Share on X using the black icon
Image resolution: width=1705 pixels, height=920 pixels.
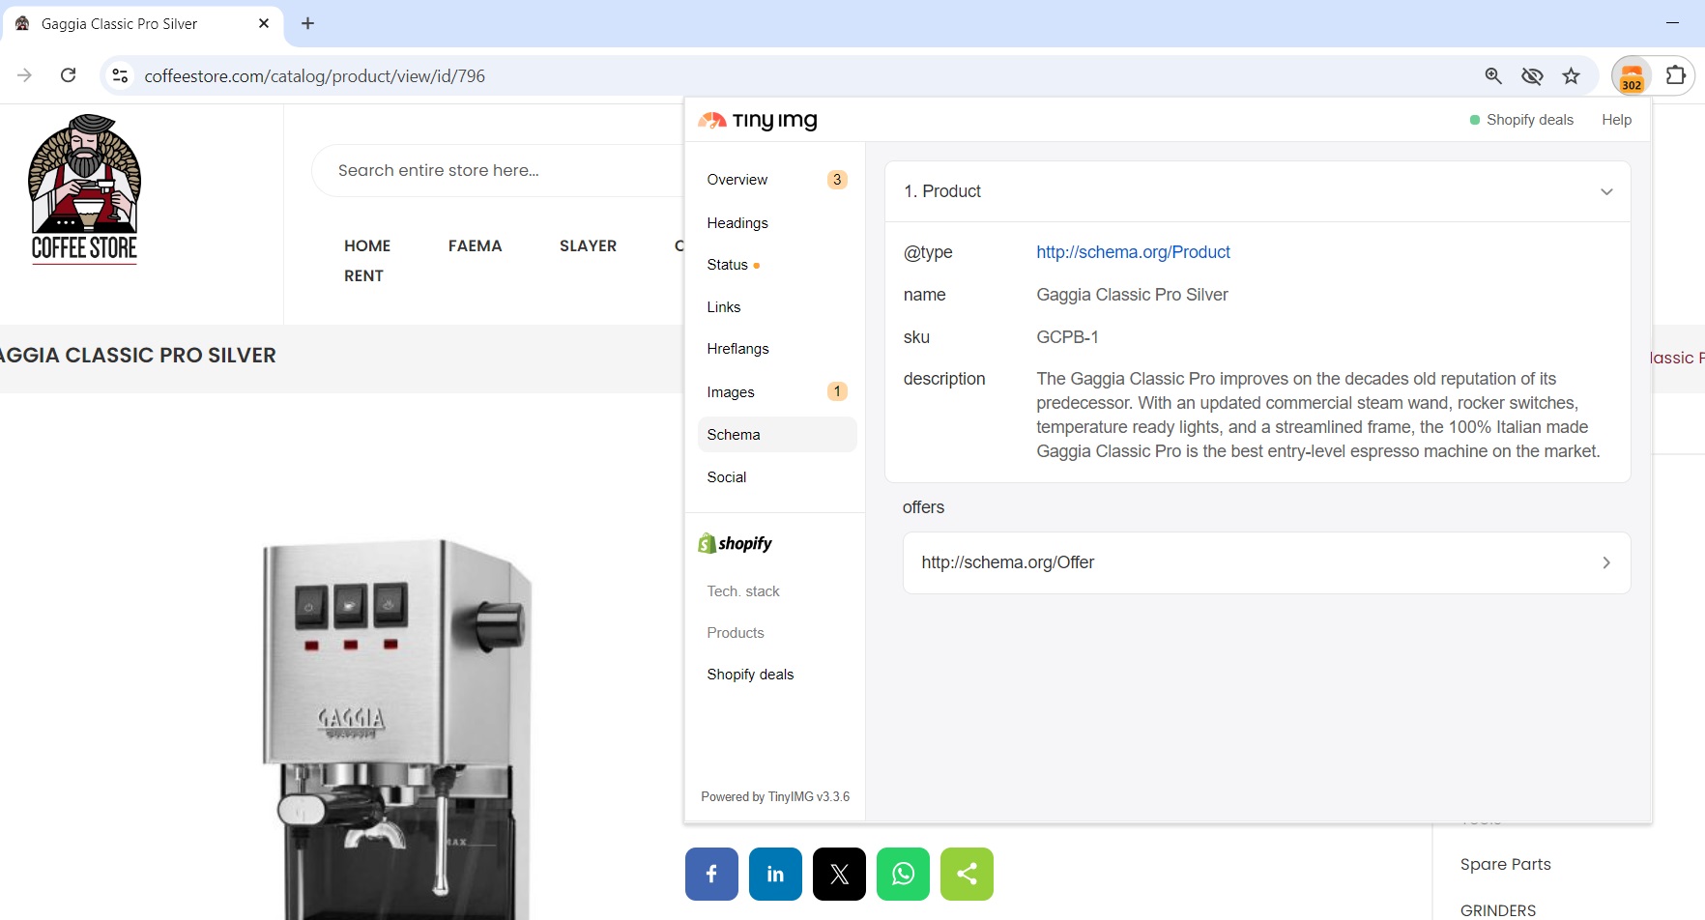coord(838,873)
